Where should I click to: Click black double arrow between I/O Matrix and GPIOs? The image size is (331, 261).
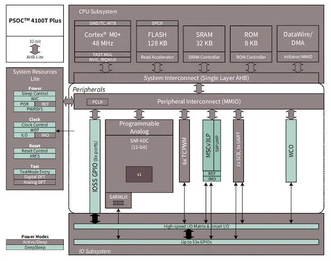pyautogui.click(x=189, y=234)
